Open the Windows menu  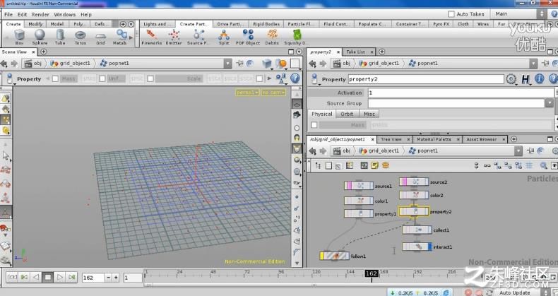pos(65,15)
